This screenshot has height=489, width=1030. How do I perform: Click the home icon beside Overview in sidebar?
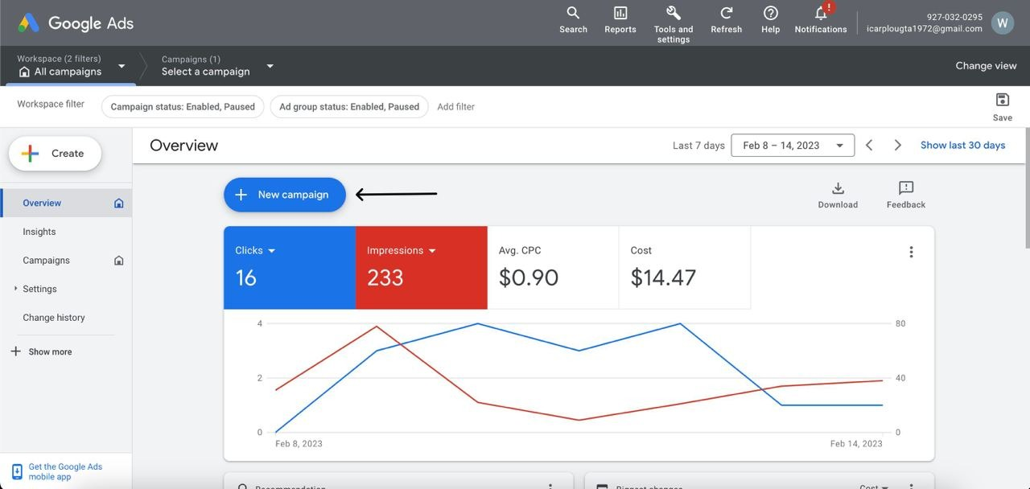click(x=119, y=203)
